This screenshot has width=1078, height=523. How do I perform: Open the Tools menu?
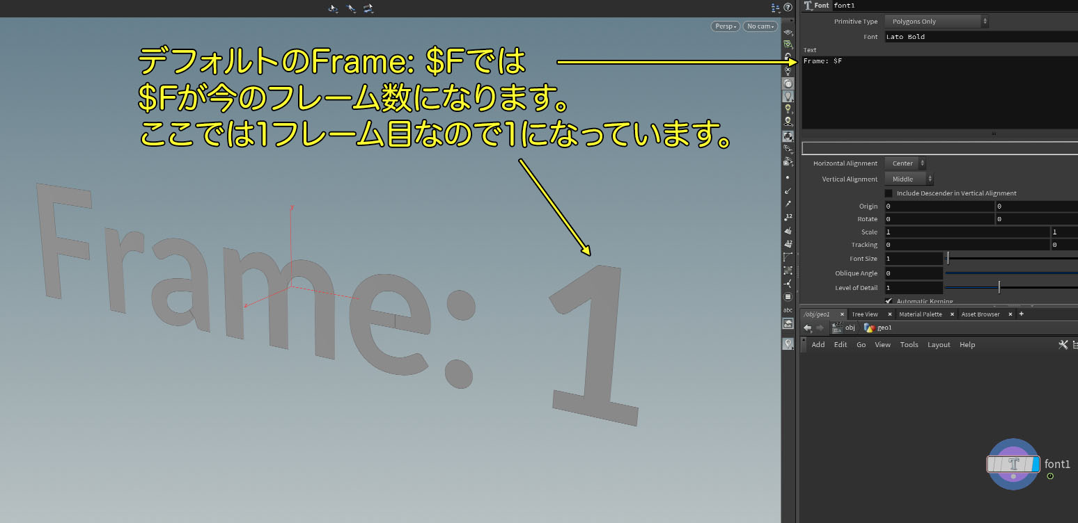(909, 344)
